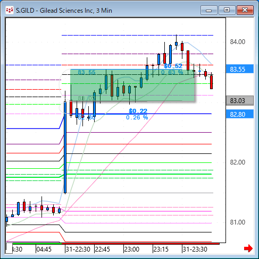Click the 81.00 price scale label
Screen dimensions: 259x259
tap(238, 222)
